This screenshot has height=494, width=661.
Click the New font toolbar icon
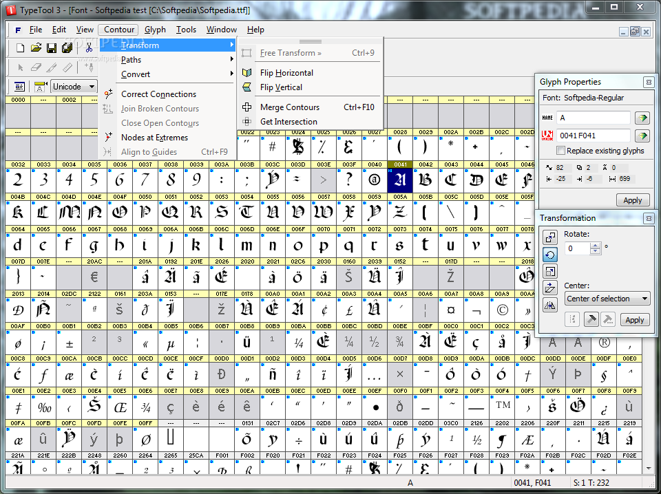20,48
